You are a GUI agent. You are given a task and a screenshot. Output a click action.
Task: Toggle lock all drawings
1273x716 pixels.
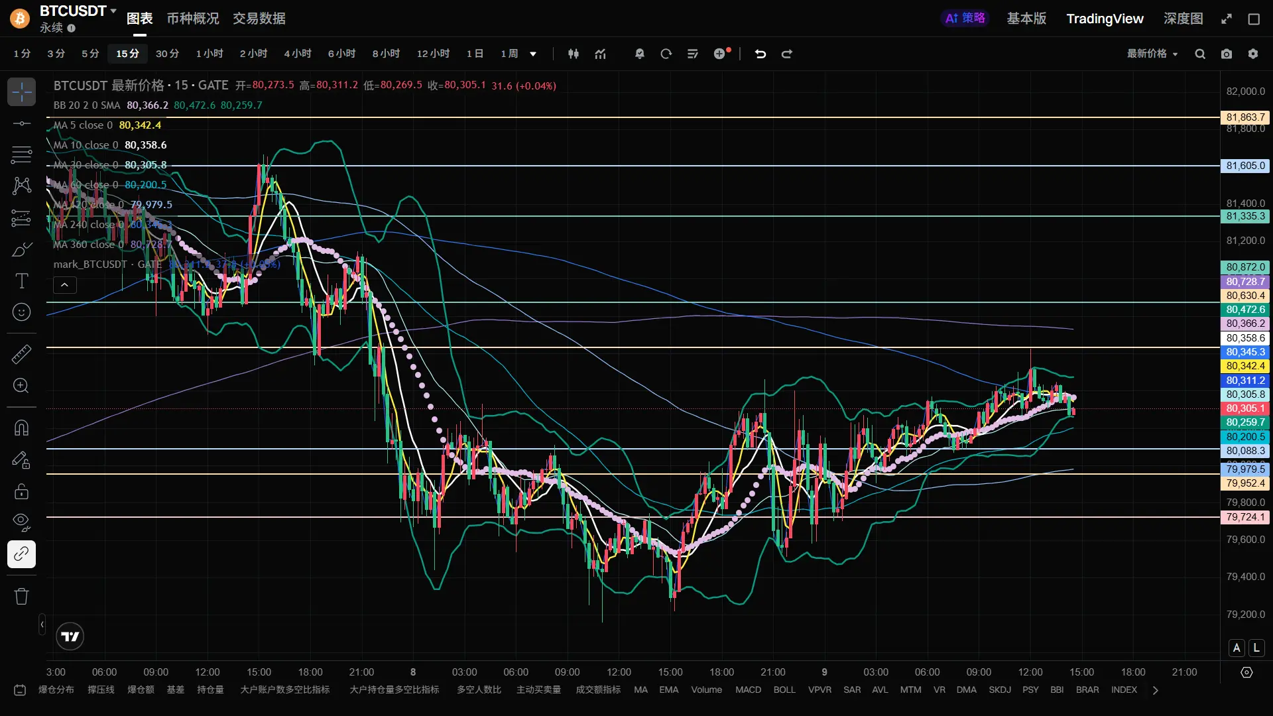tap(21, 491)
